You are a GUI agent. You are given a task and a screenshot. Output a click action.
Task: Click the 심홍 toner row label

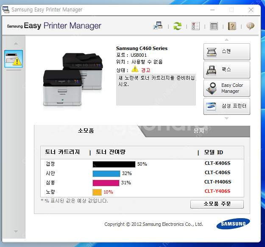(x=50, y=183)
